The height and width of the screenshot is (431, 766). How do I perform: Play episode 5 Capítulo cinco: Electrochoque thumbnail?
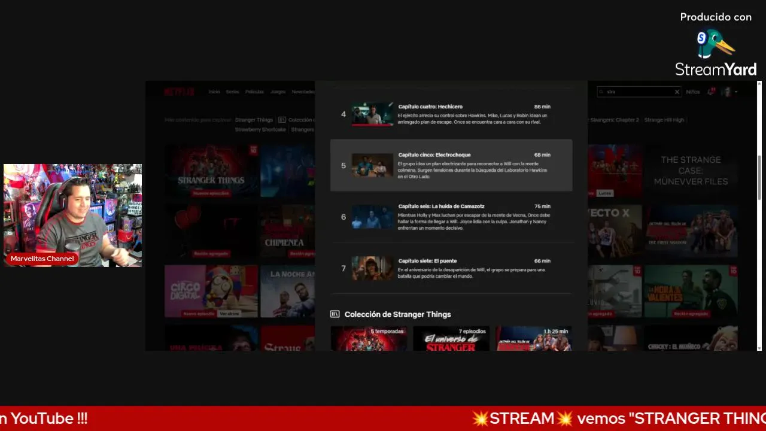(372, 165)
